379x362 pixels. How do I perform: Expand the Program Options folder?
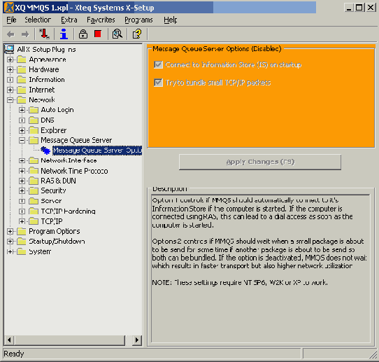pos(10,231)
